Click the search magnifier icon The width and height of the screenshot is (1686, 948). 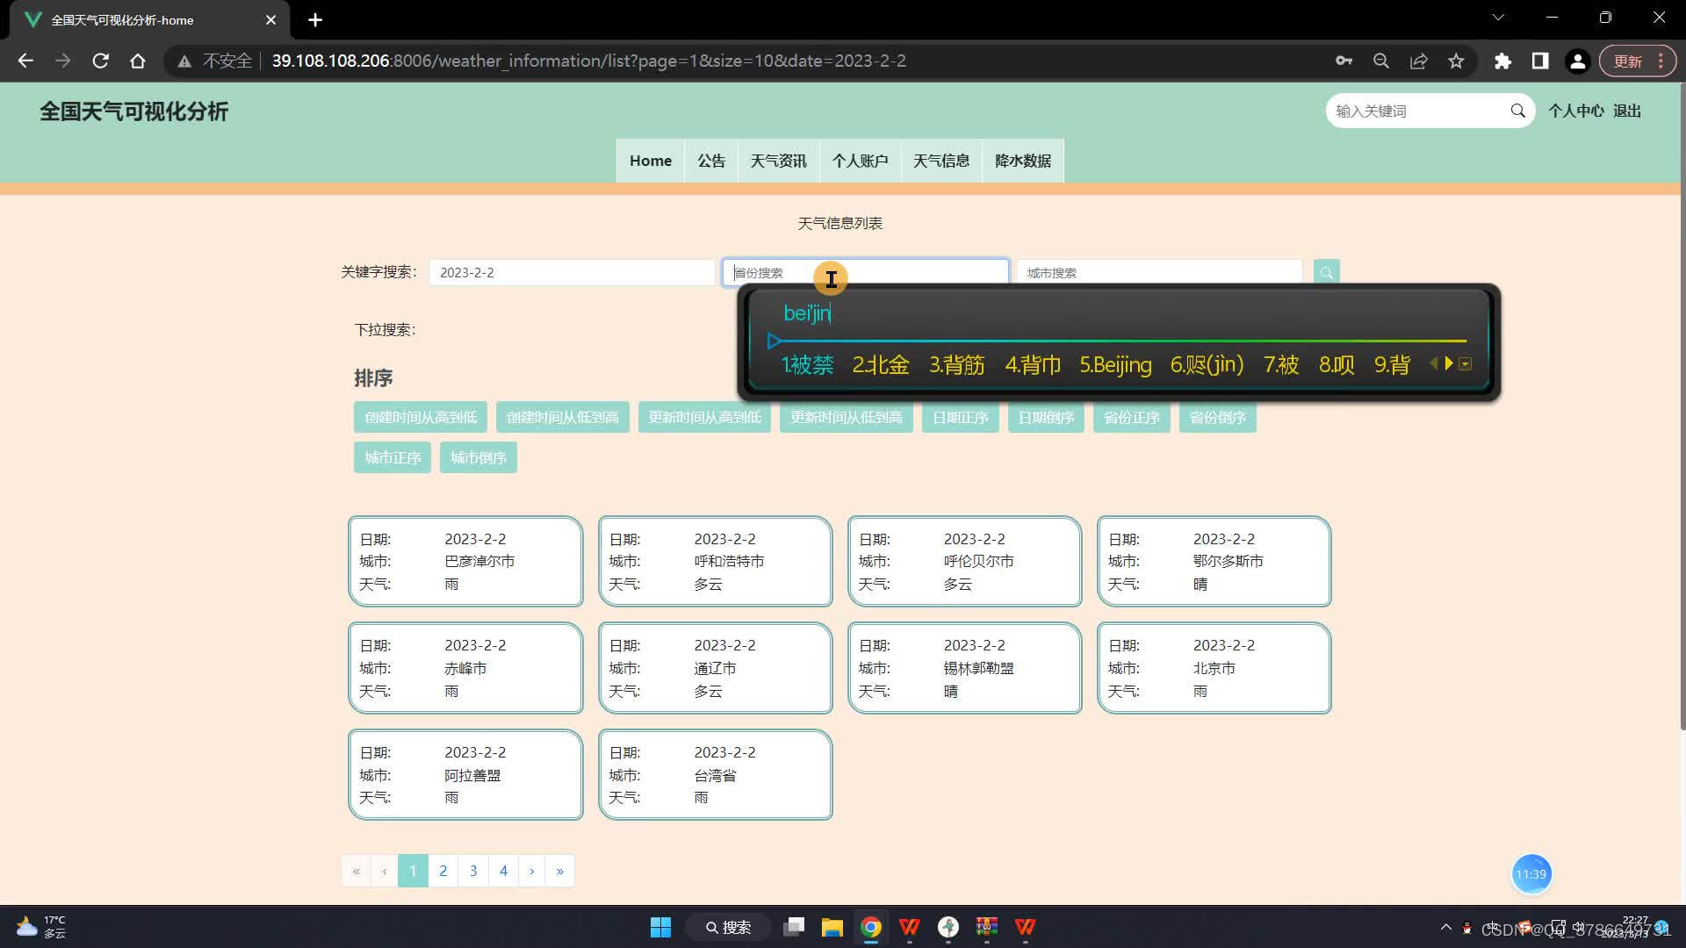tap(1325, 271)
